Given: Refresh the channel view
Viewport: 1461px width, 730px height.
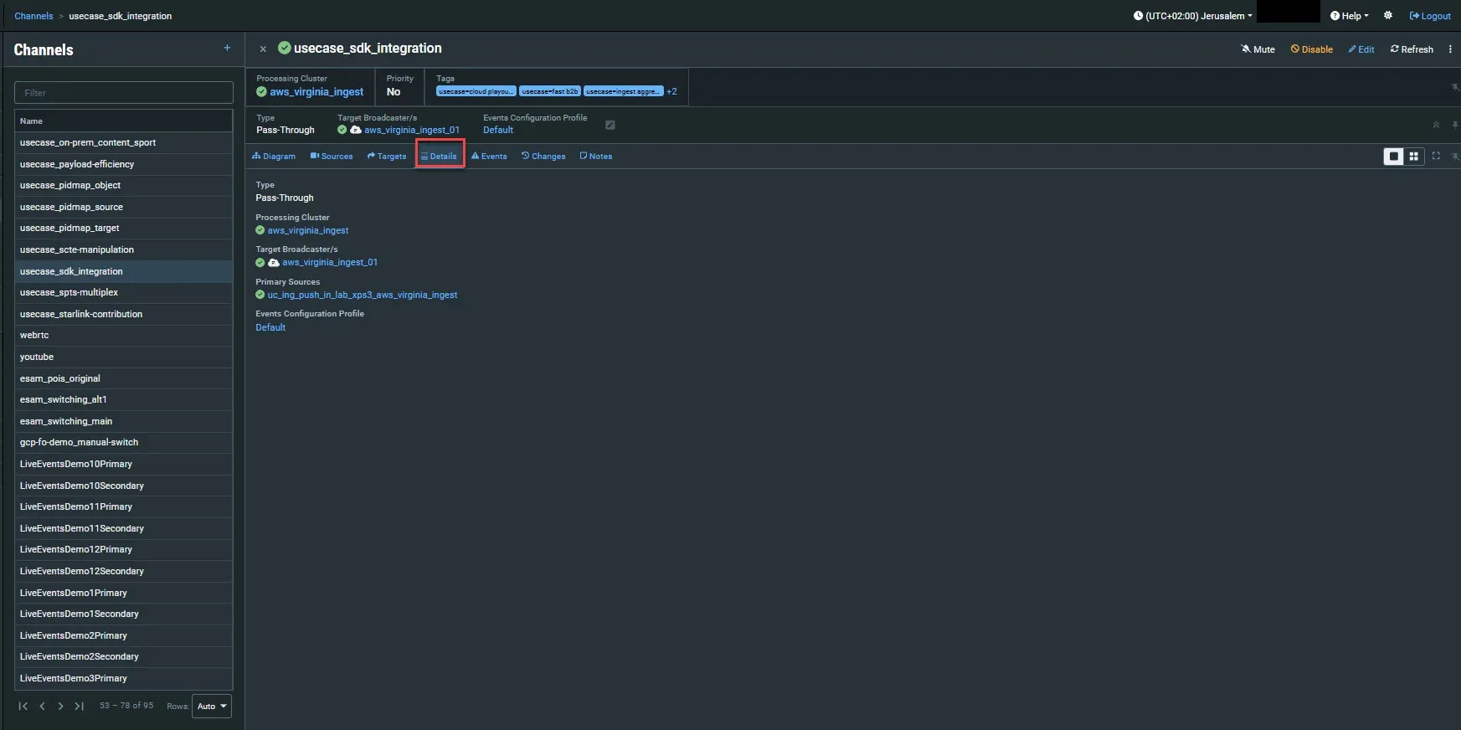Looking at the screenshot, I should (x=1412, y=49).
